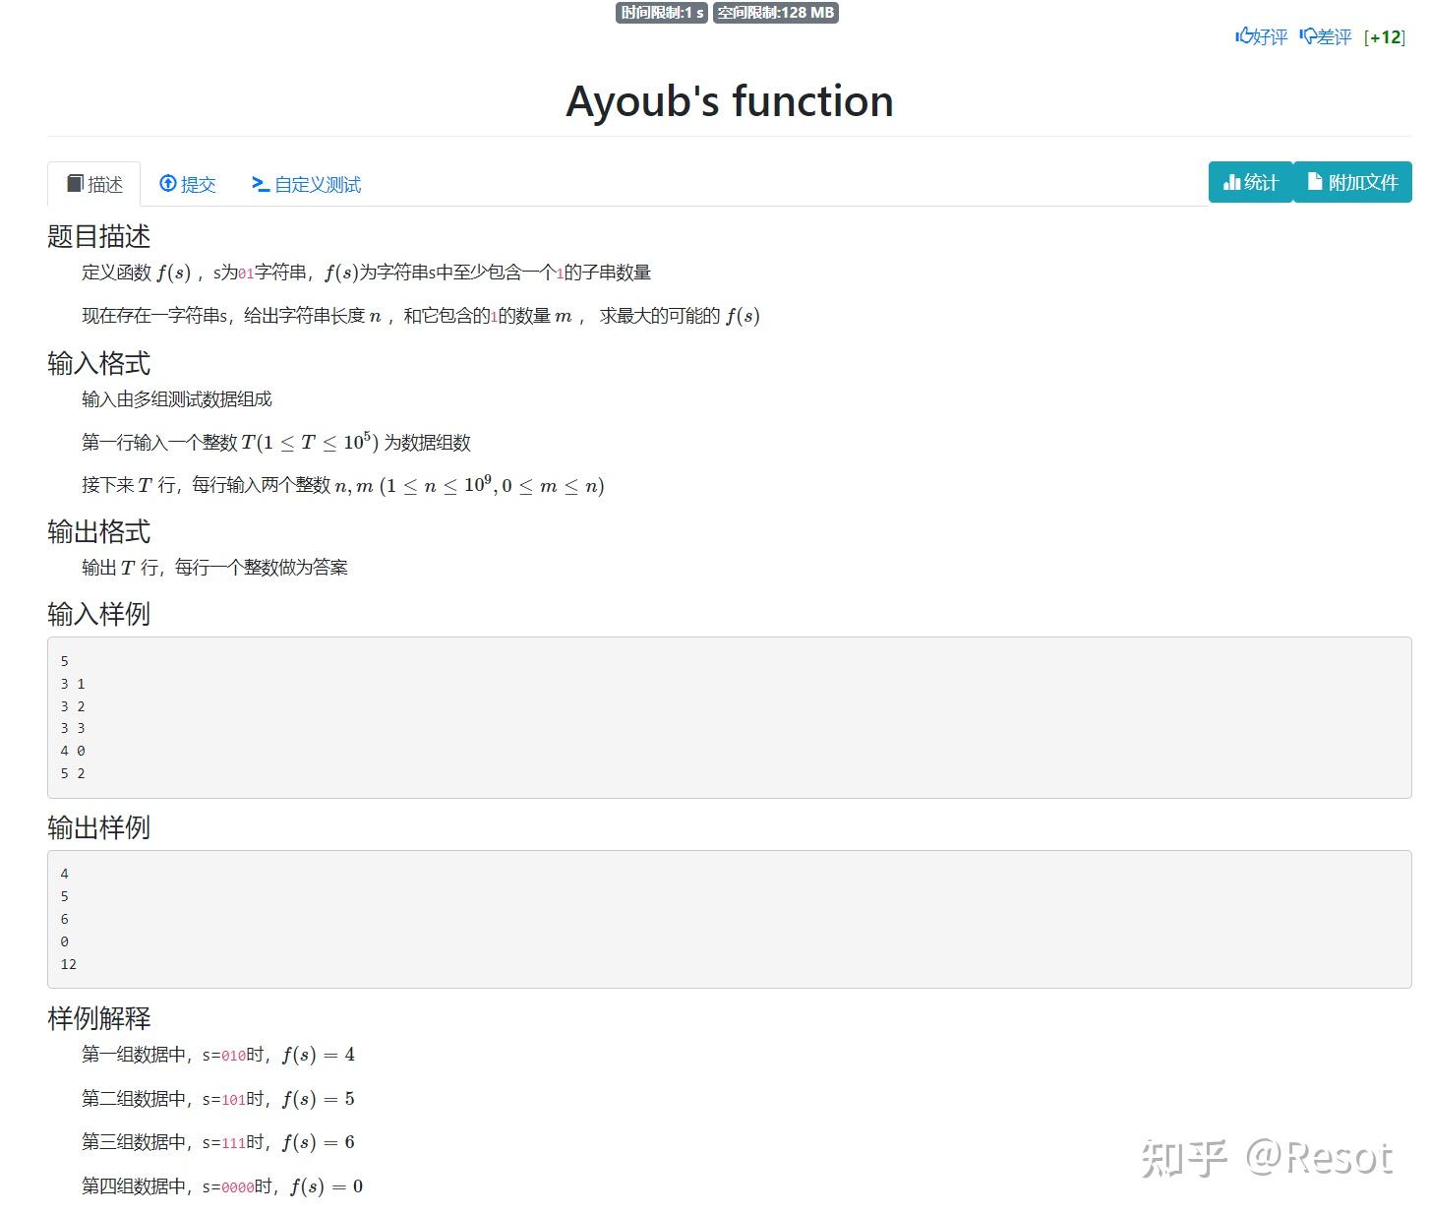Select the 描述 tab

tap(93, 183)
